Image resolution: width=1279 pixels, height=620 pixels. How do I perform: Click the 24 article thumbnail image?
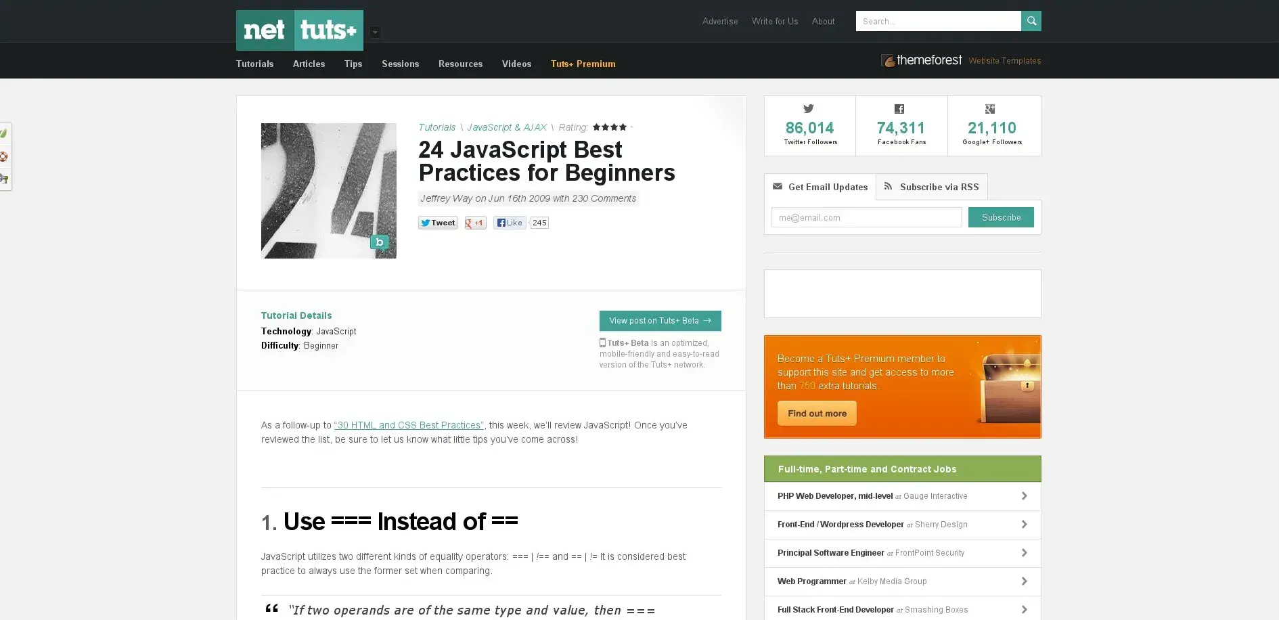coord(329,191)
